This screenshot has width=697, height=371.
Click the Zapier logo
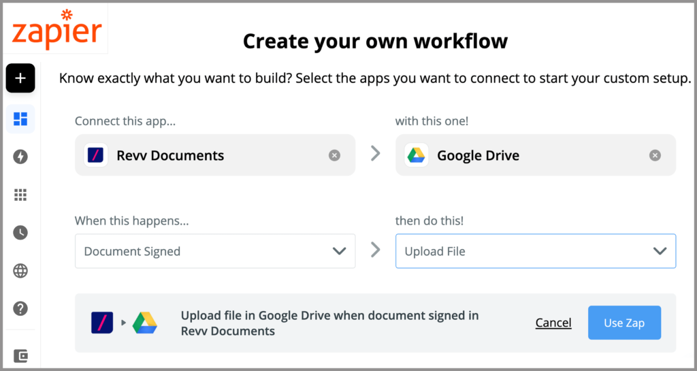coord(57,31)
